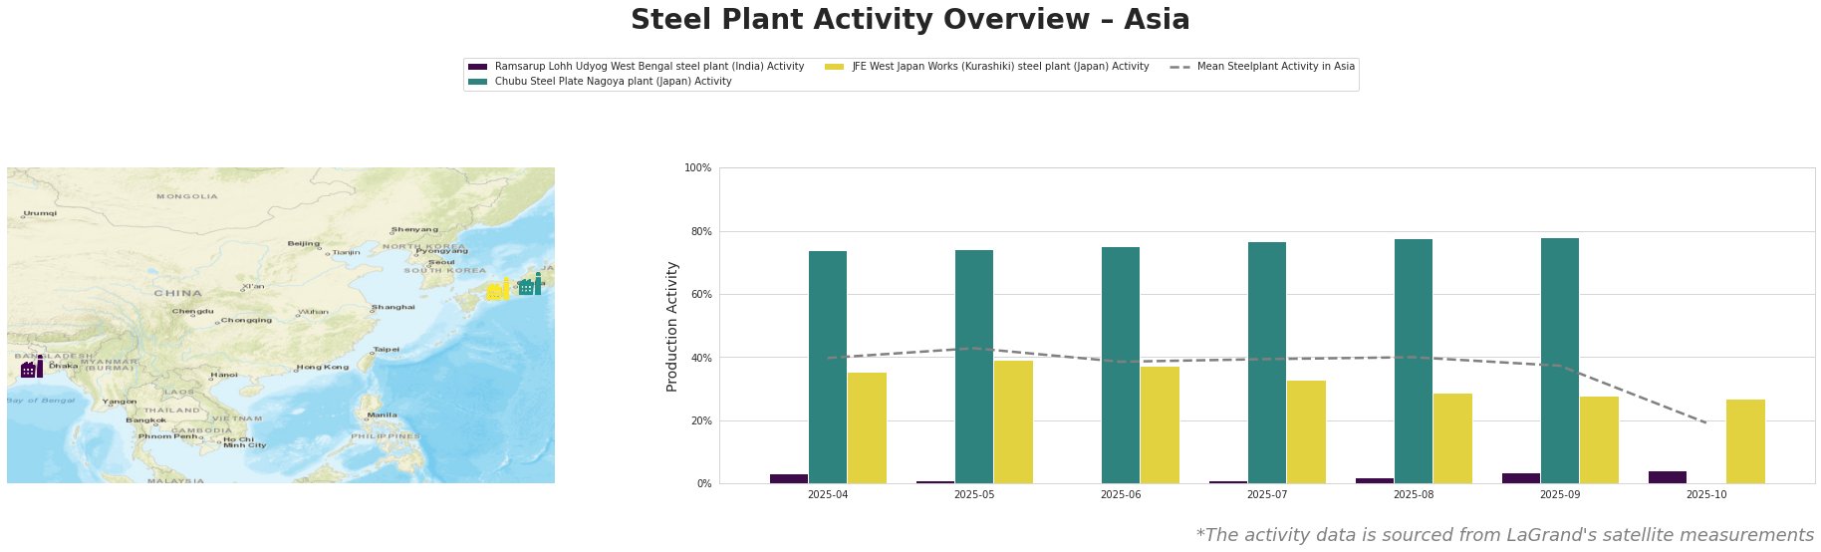
Task: Click the teal bar for 2025-04
Action: 828,367
